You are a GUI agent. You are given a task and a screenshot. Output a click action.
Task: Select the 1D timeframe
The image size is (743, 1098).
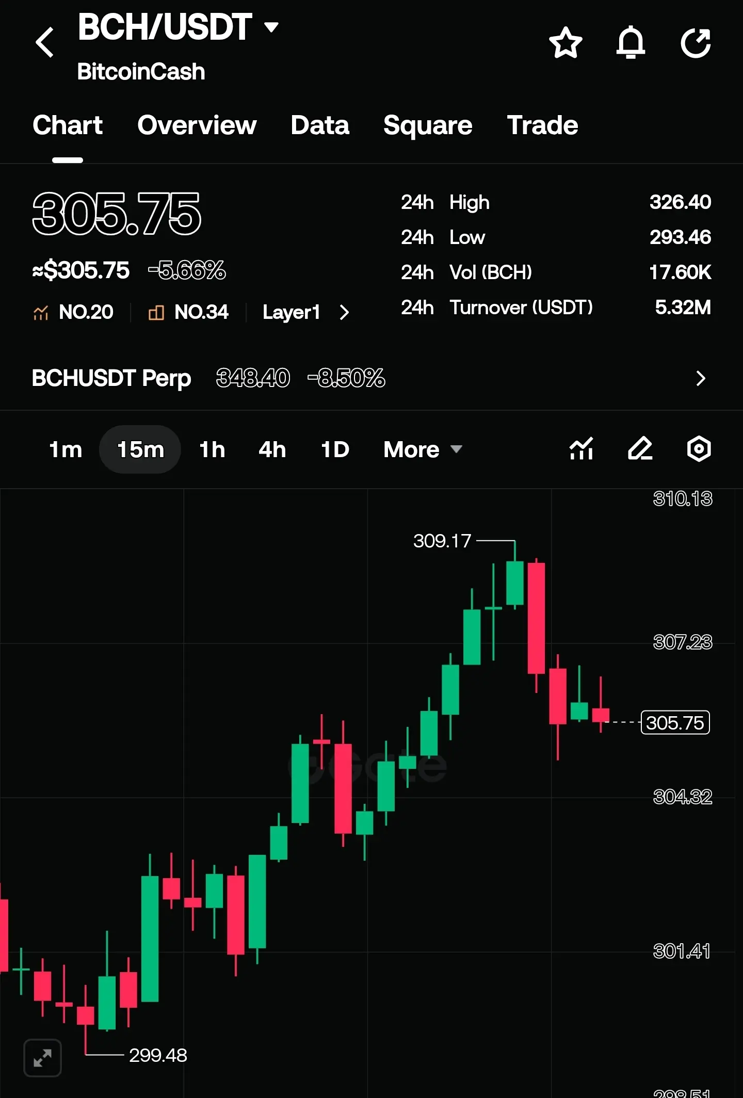335,449
